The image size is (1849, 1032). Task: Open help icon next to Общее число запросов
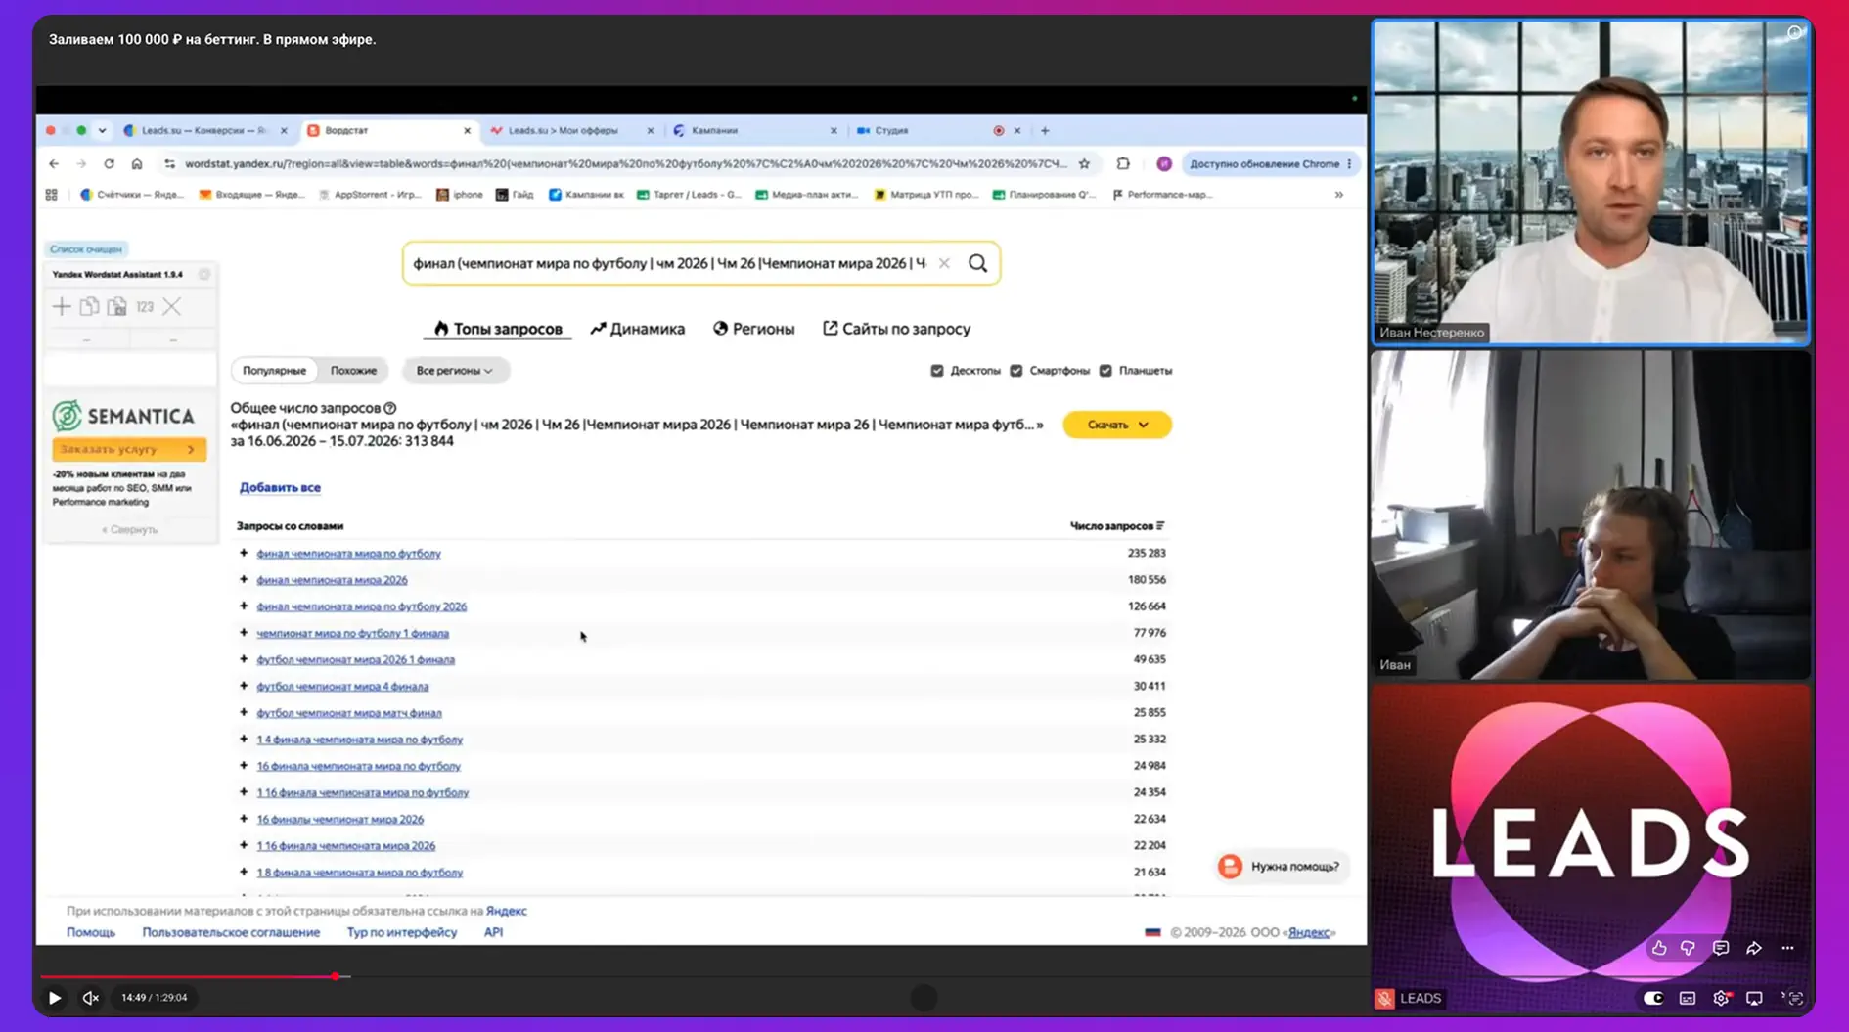(x=390, y=408)
